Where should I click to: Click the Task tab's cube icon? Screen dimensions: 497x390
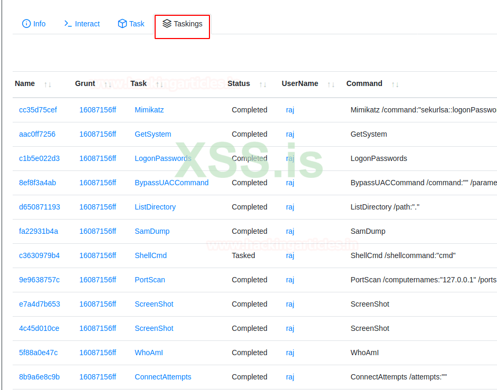[122, 23]
